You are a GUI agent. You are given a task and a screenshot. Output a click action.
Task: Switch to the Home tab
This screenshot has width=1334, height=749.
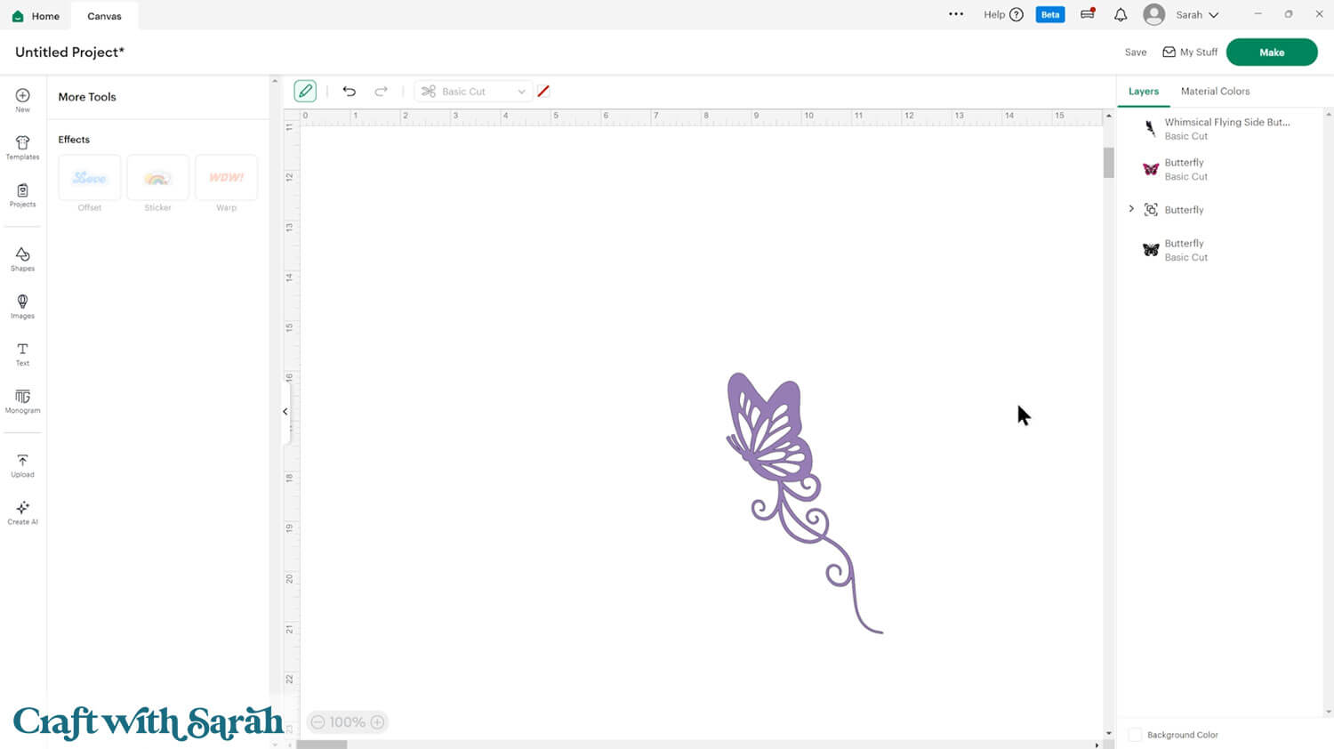[36, 16]
